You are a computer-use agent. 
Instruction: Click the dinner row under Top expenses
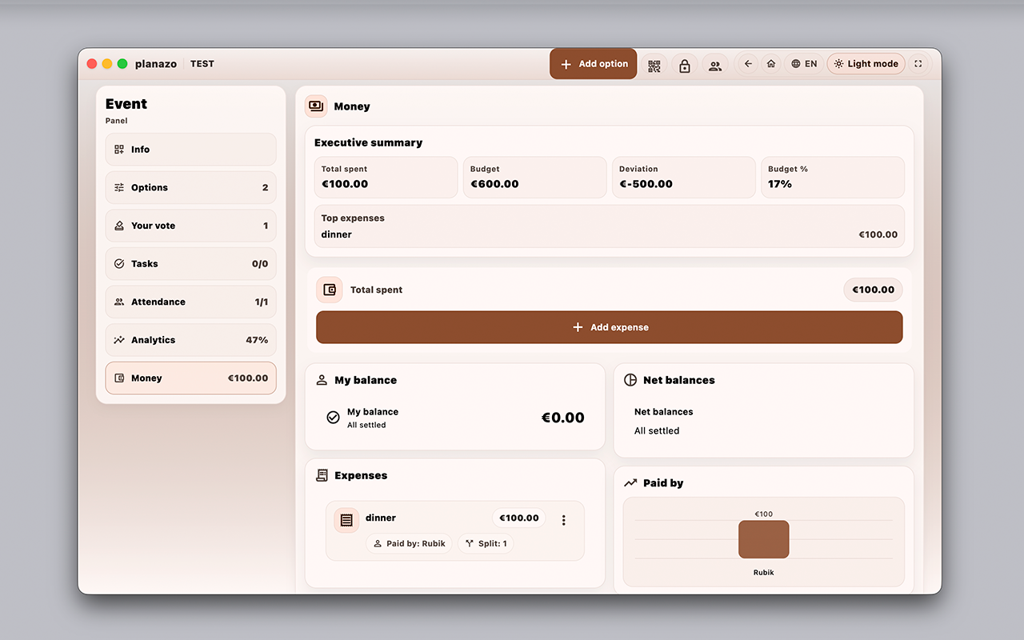pos(610,235)
